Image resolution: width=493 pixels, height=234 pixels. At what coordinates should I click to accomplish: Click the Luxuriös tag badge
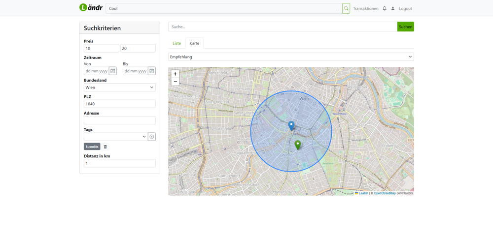[x=92, y=146]
